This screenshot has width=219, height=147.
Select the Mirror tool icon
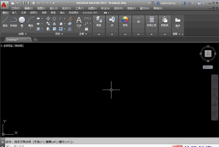click(54, 24)
